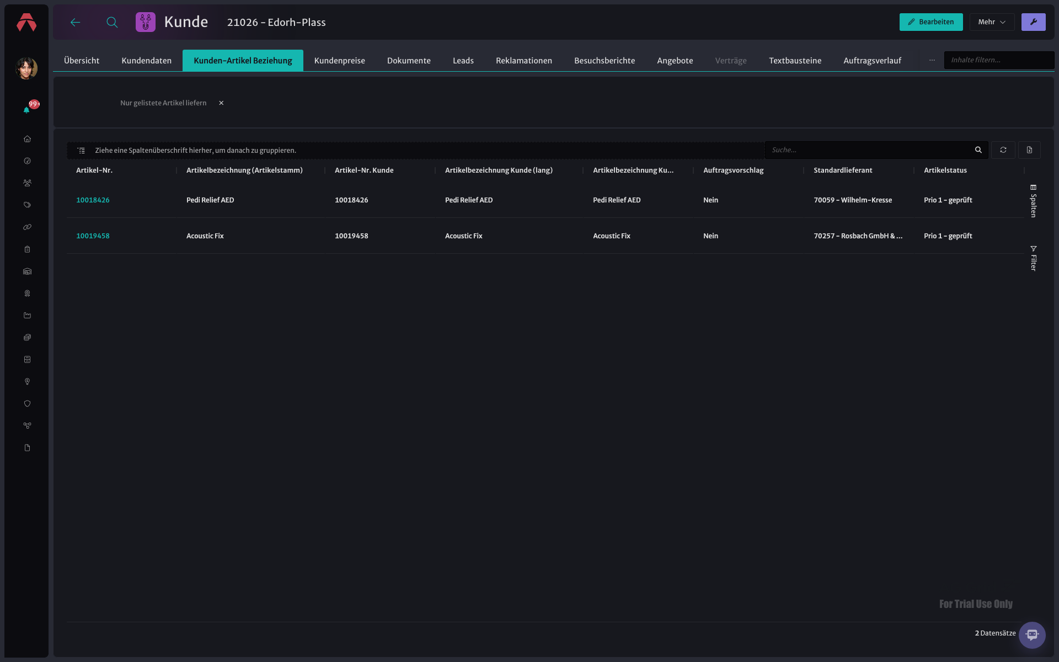Export the table to file icon
Viewport: 1059px width, 662px height.
click(x=1029, y=150)
